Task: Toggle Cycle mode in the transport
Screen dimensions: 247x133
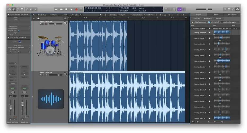Action: tap(81, 9)
